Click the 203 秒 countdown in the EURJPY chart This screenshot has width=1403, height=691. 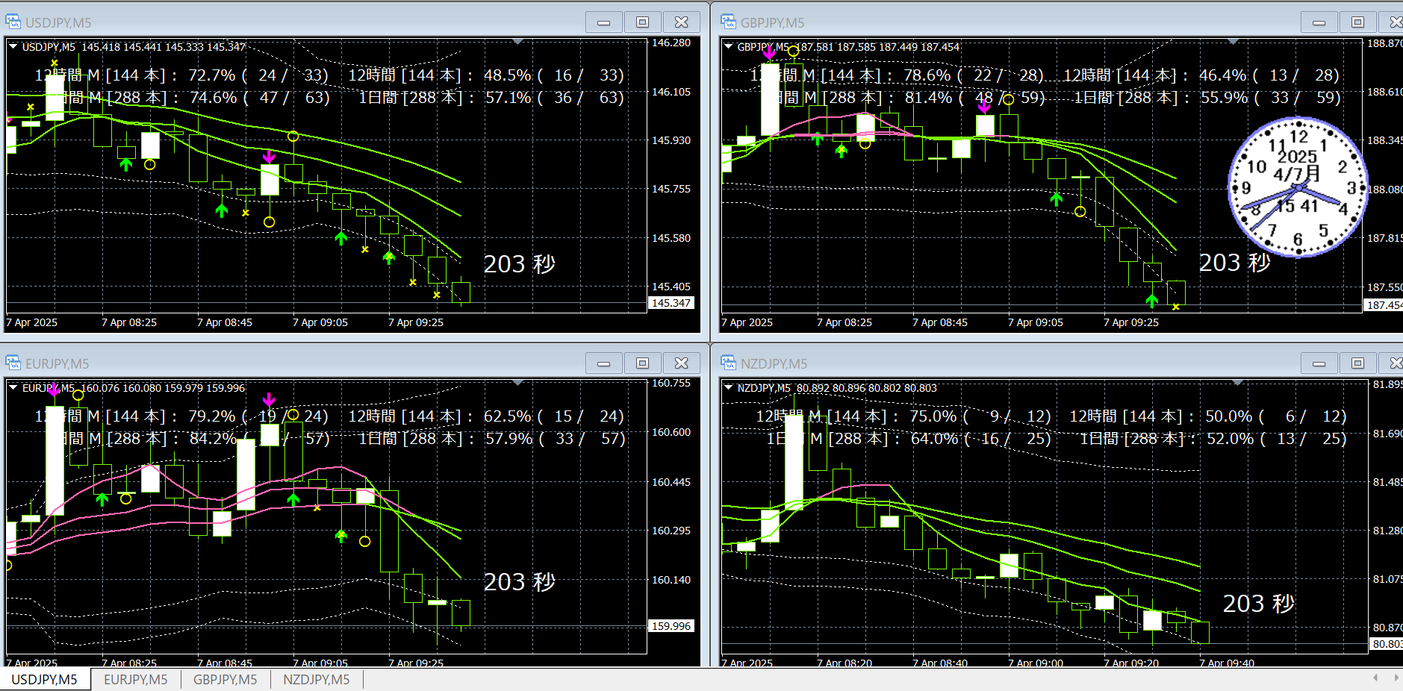point(520,582)
